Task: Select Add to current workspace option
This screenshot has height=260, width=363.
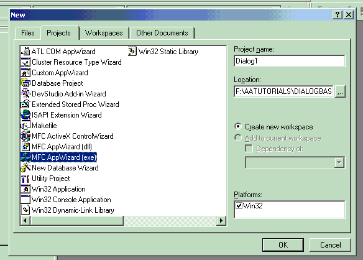Action: tap(238, 137)
